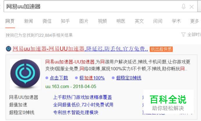Open the 网易uu加速器 result title link
The height and width of the screenshot is (121, 201).
(80, 49)
